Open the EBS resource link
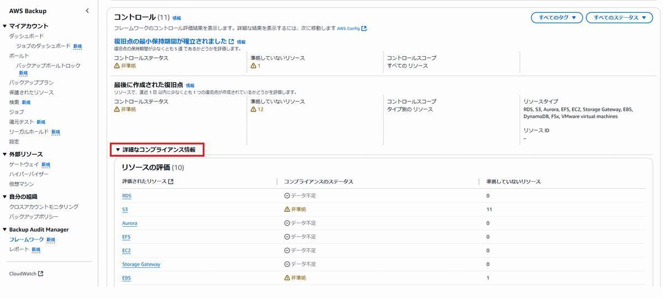 [x=126, y=278]
